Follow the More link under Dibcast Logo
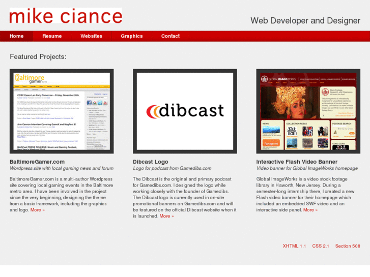Viewport: 370px width, 277px height. pyautogui.click(x=166, y=216)
